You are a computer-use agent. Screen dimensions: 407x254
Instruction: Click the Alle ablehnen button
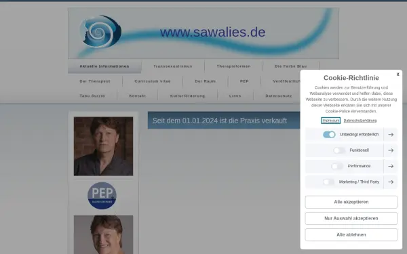coord(351,234)
